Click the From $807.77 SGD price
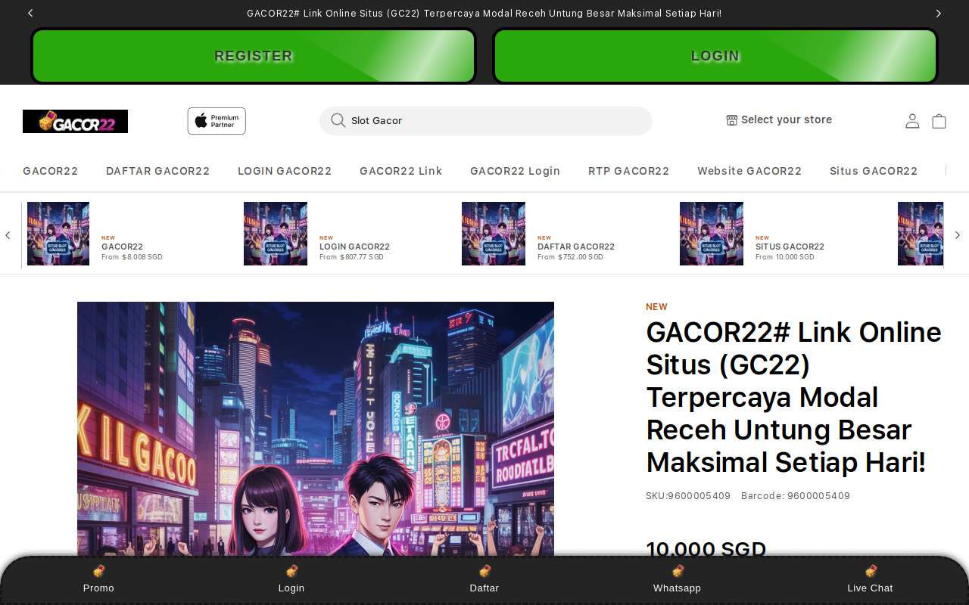 [x=351, y=257]
